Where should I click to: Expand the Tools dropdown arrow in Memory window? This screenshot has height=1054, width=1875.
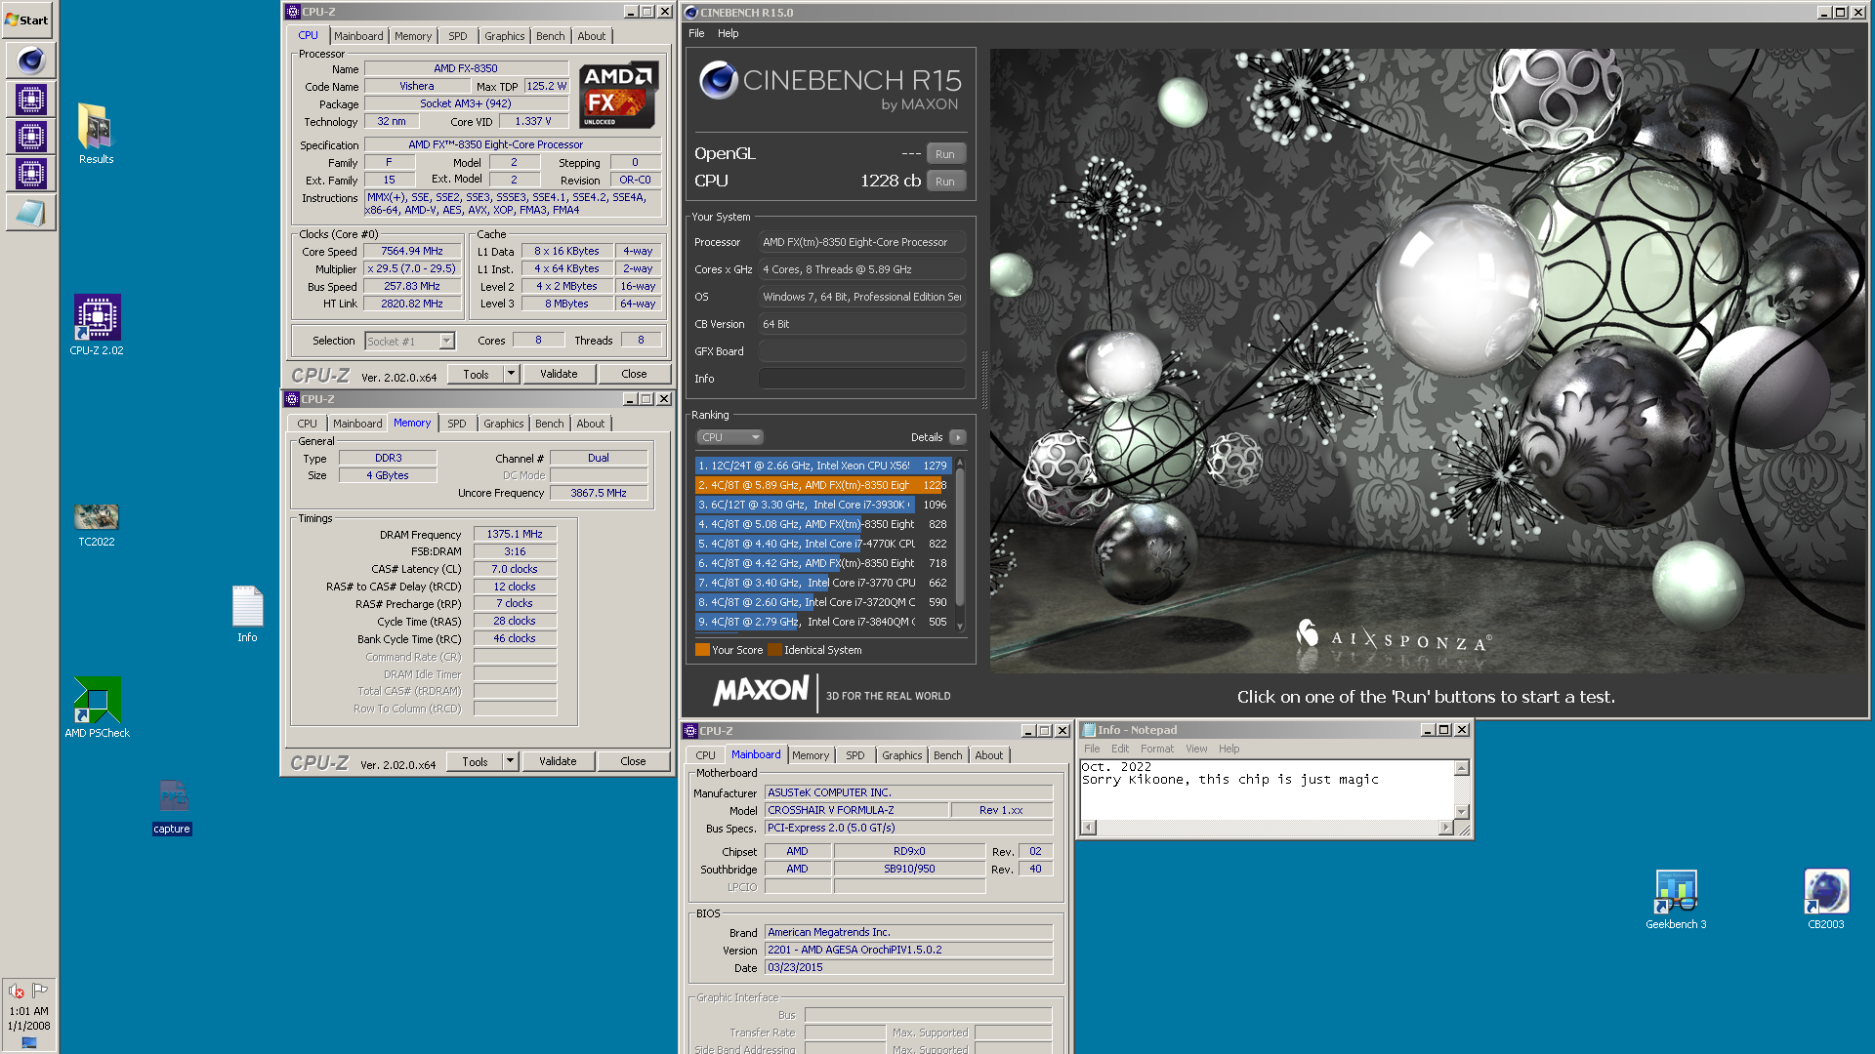click(510, 761)
